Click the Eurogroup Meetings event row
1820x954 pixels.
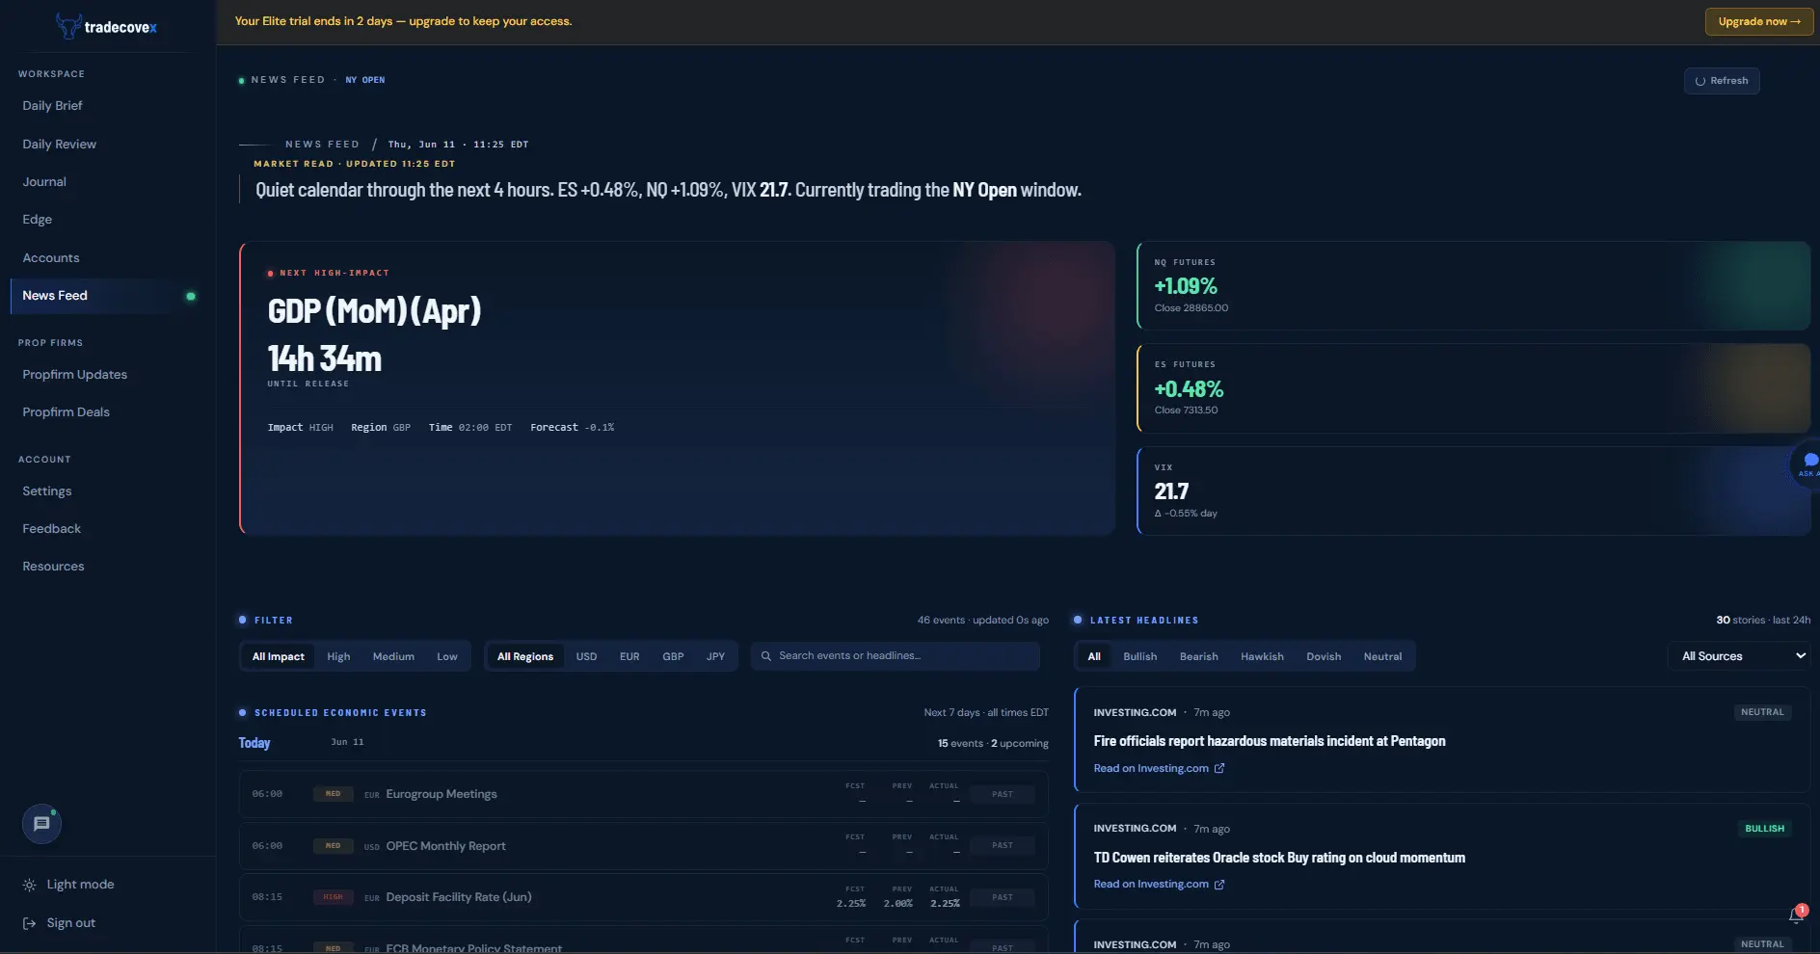[x=643, y=794]
